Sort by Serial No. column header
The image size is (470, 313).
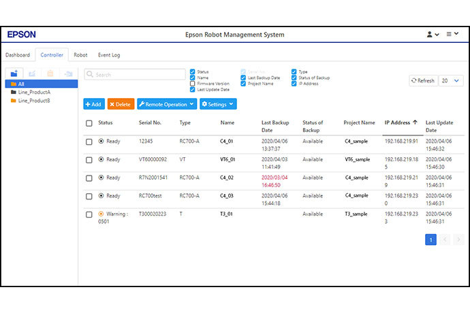point(150,122)
